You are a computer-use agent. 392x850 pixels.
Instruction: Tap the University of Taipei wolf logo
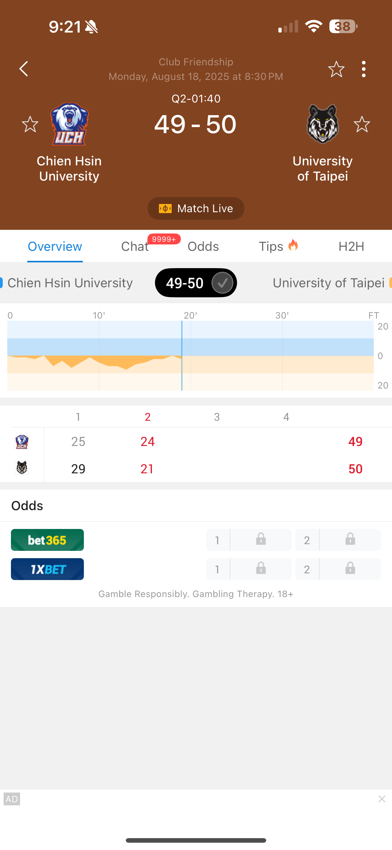322,124
